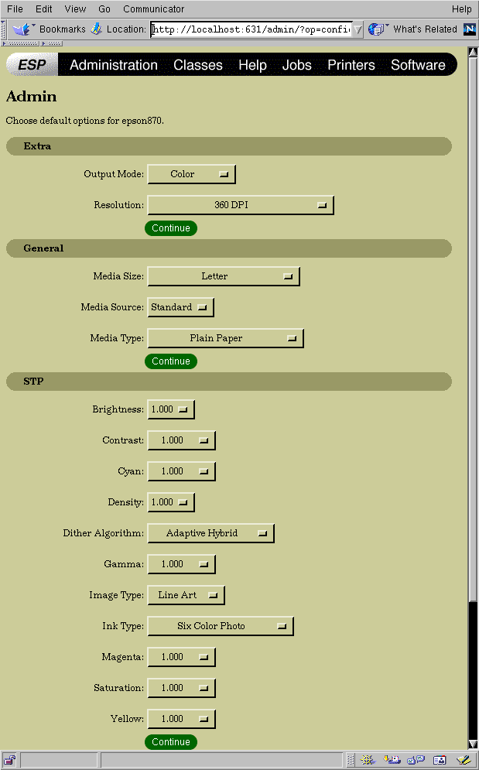Screen dimensions: 479x770
Task: Open the Ink Type dropdown
Action: [220, 626]
